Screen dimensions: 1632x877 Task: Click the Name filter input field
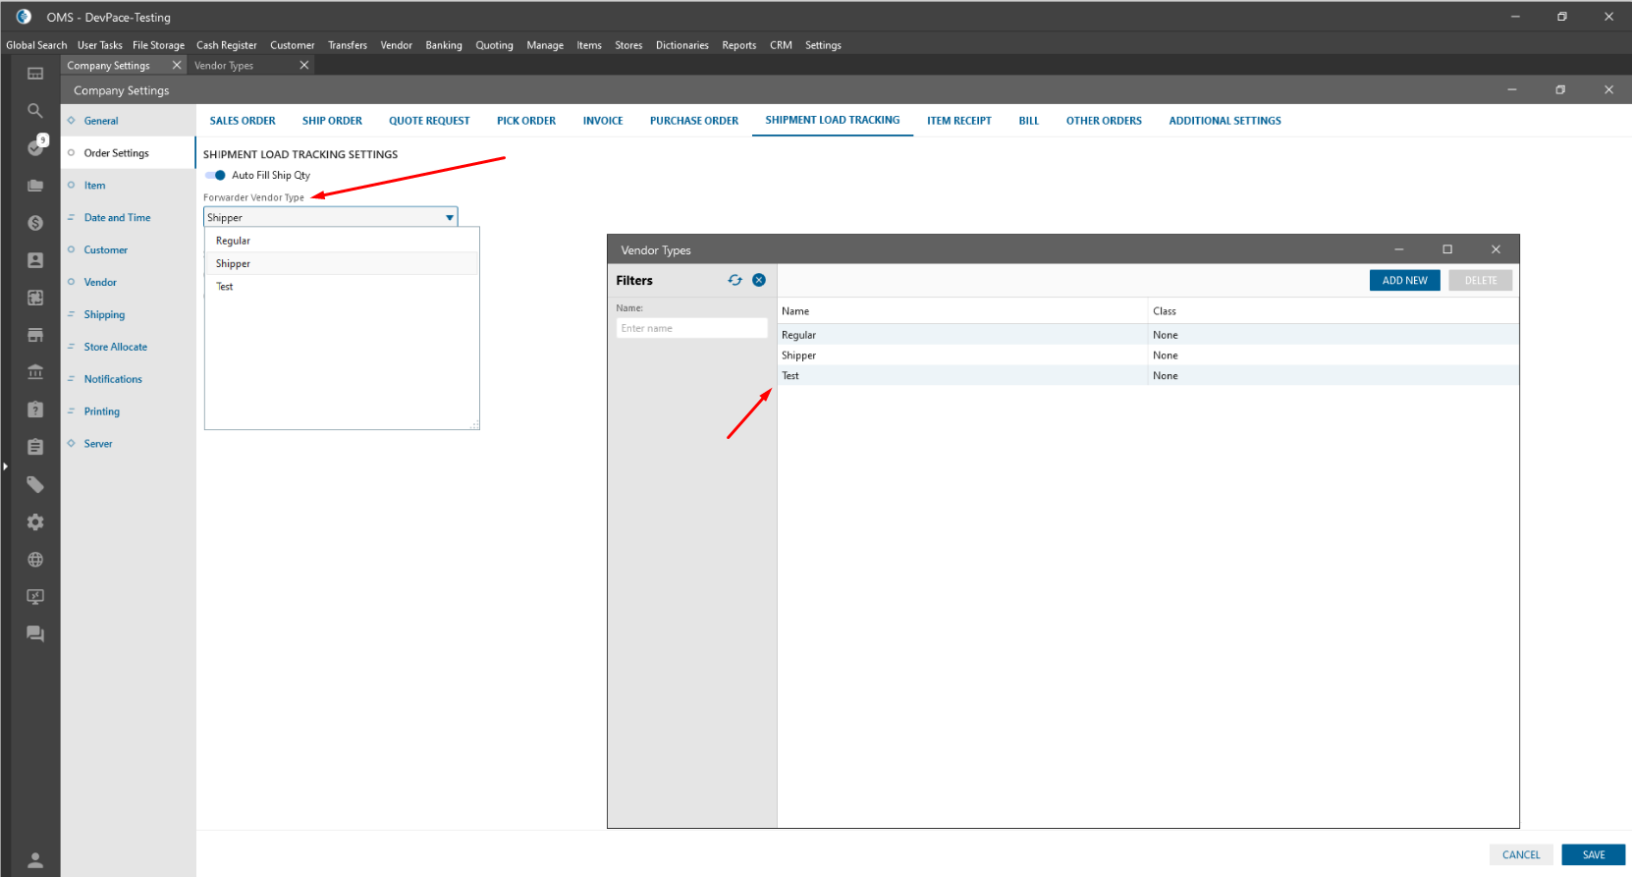click(x=691, y=328)
